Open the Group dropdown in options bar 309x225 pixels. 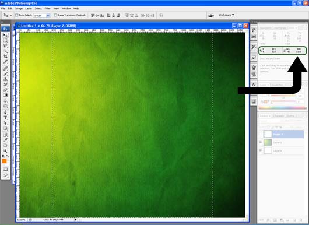coord(41,15)
